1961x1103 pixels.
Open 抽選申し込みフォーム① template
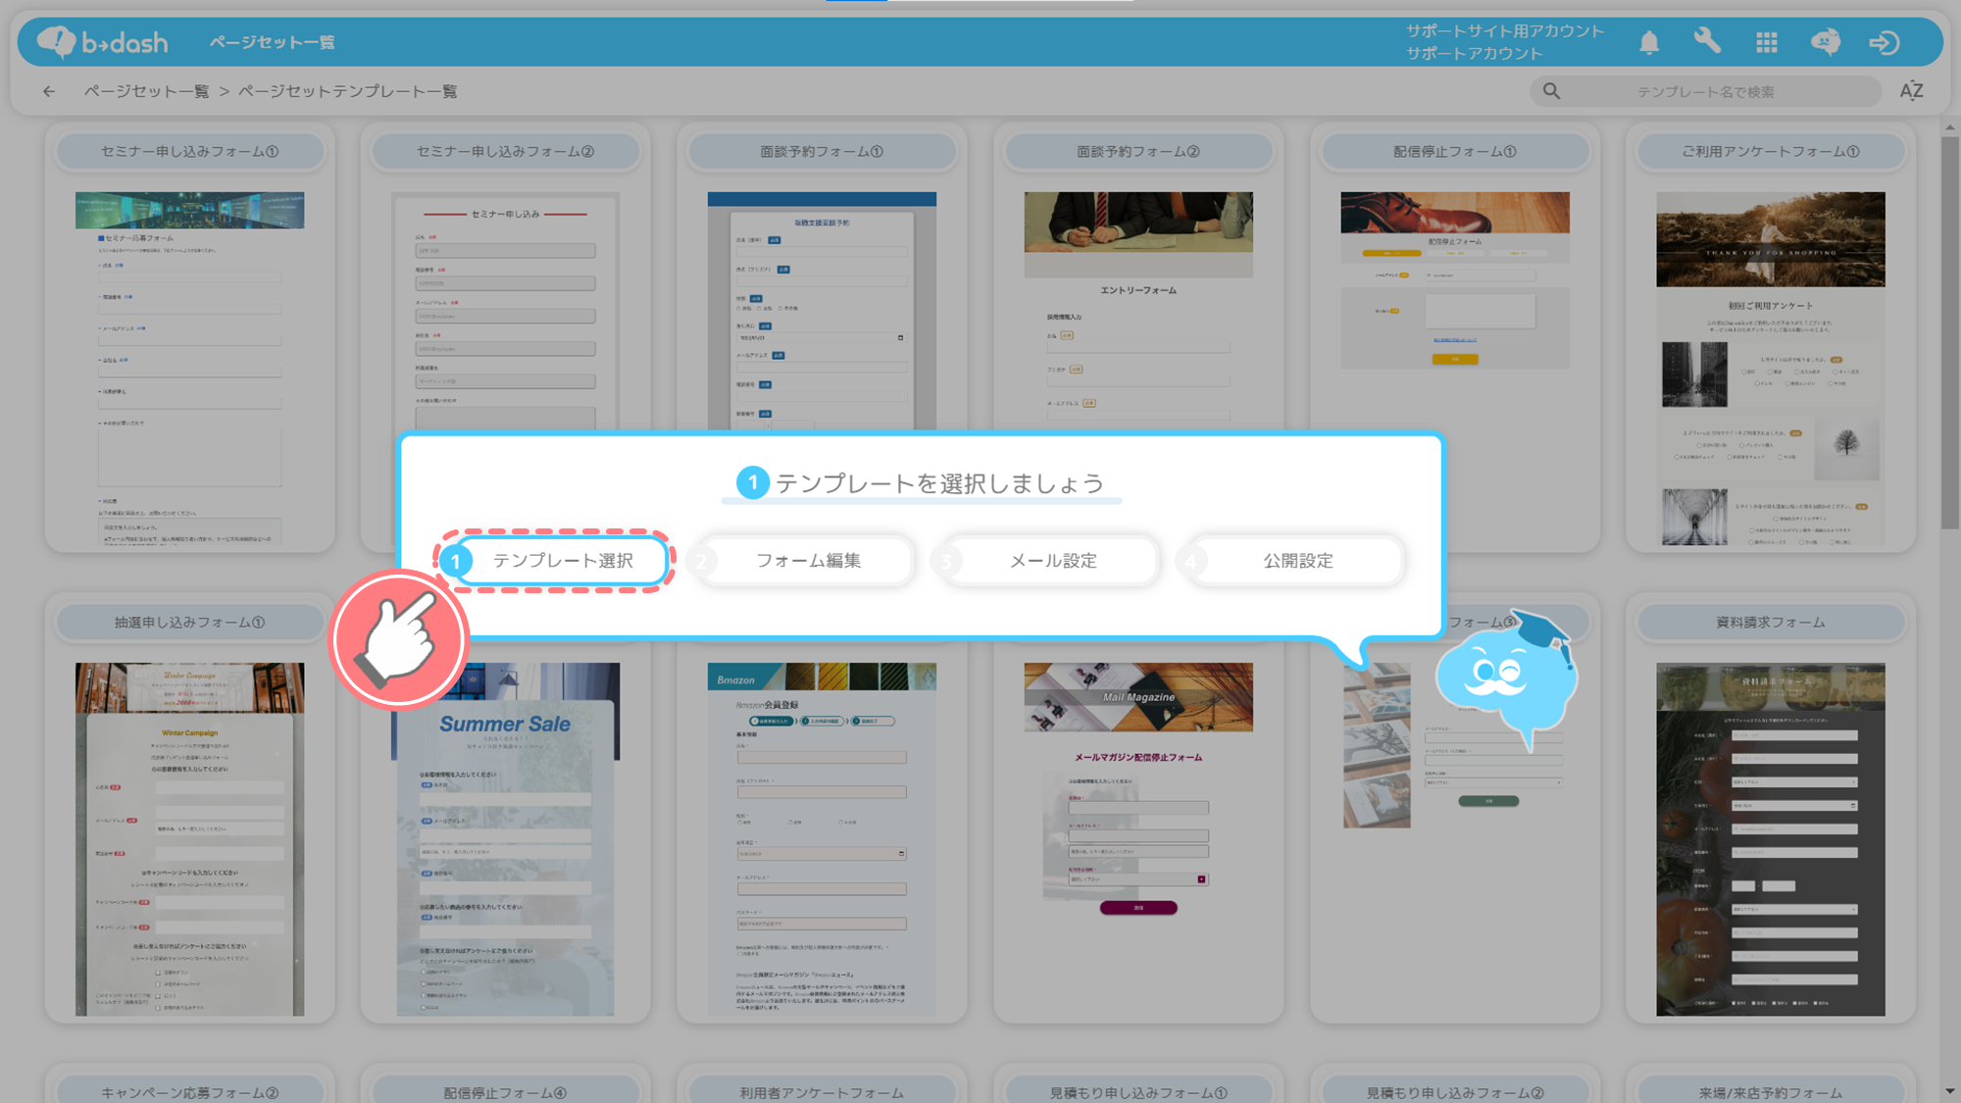click(x=190, y=808)
